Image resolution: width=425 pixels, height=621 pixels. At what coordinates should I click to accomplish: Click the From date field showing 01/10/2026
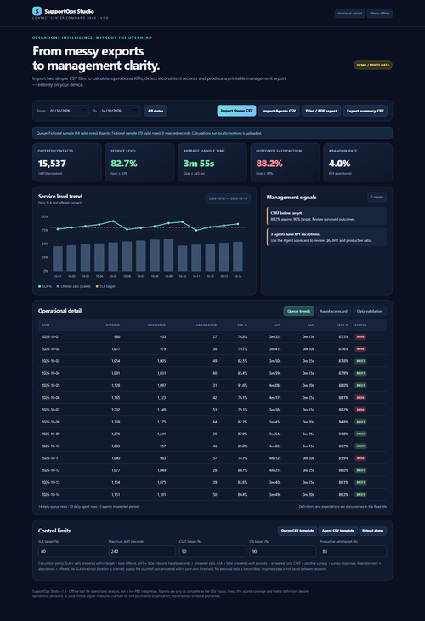click(x=68, y=111)
